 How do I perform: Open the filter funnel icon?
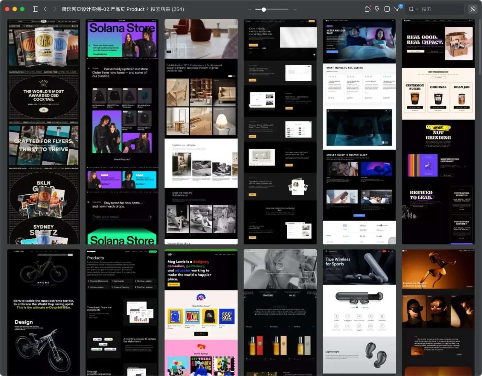pyautogui.click(x=397, y=9)
